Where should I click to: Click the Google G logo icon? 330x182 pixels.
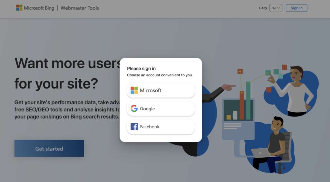click(134, 108)
